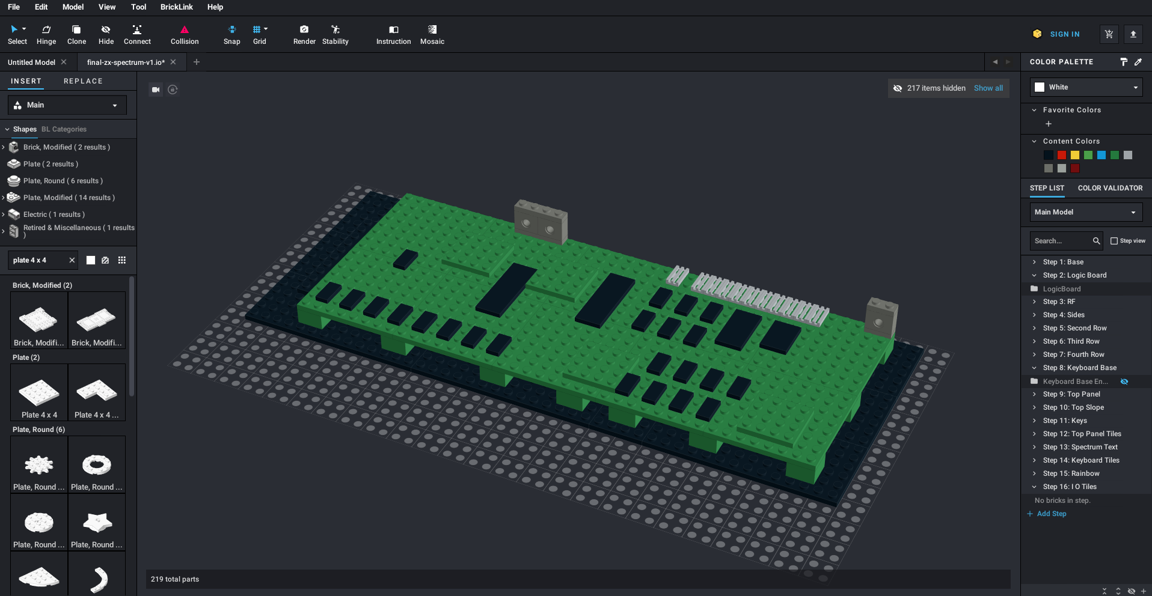The height and width of the screenshot is (596, 1152).
Task: Switch to the COLOR VALIDATOR tab
Action: [1110, 188]
